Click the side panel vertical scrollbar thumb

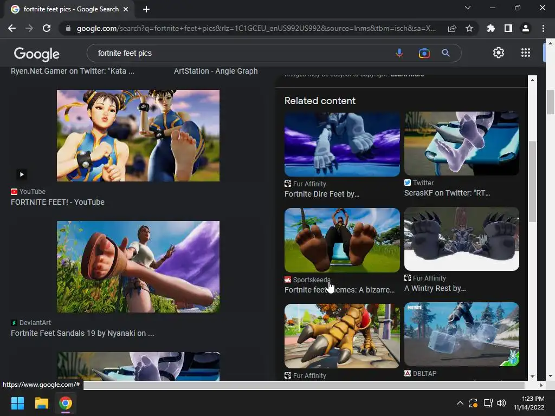tap(532, 181)
